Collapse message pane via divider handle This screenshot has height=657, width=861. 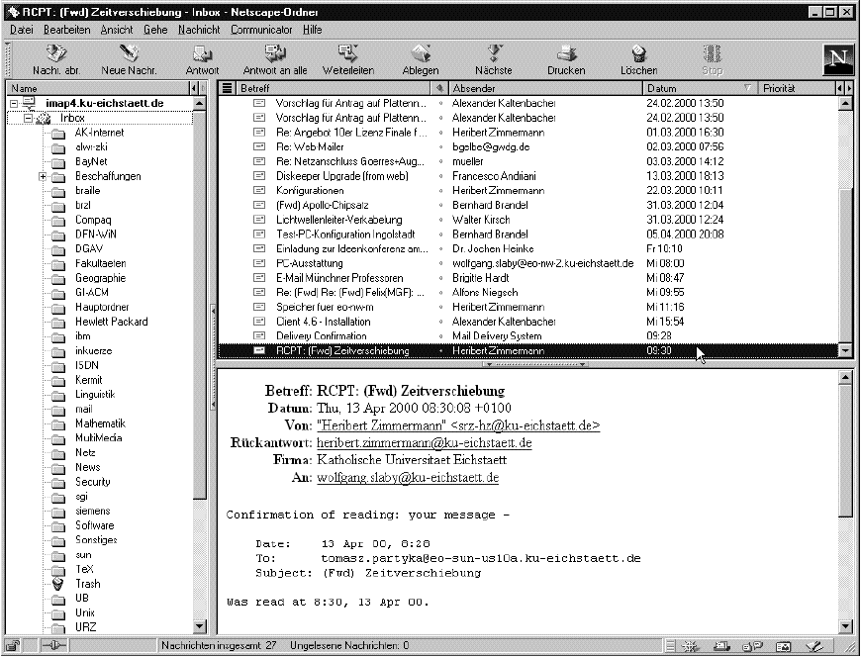click(534, 364)
